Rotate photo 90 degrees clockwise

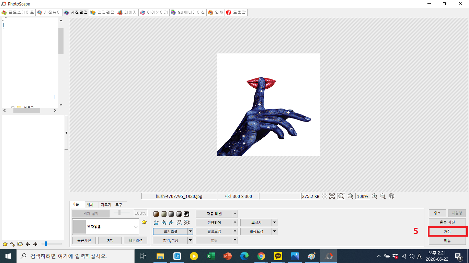coord(171,223)
